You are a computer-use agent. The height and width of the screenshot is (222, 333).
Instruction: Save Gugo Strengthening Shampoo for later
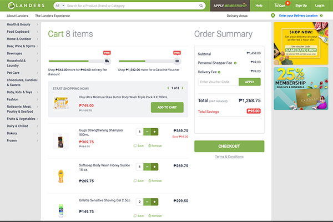click(138, 146)
